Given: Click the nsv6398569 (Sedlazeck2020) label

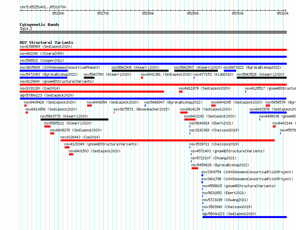Looking at the screenshot, I should (x=46, y=46).
